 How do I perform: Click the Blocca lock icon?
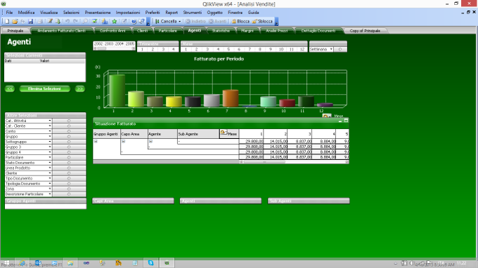[x=234, y=21]
